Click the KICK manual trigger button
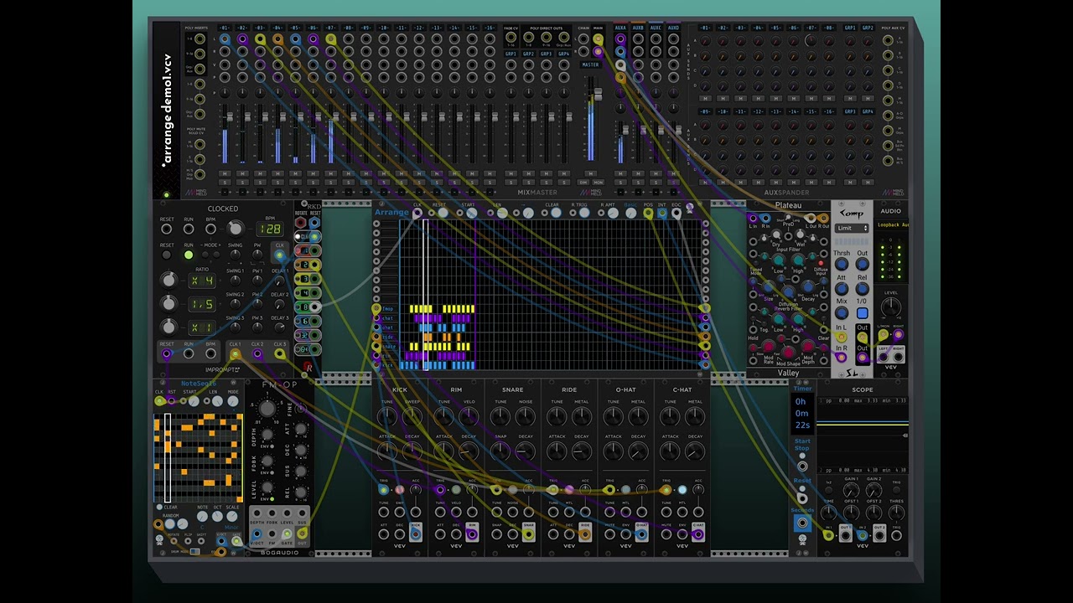This screenshot has width=1073, height=603. tap(399, 490)
